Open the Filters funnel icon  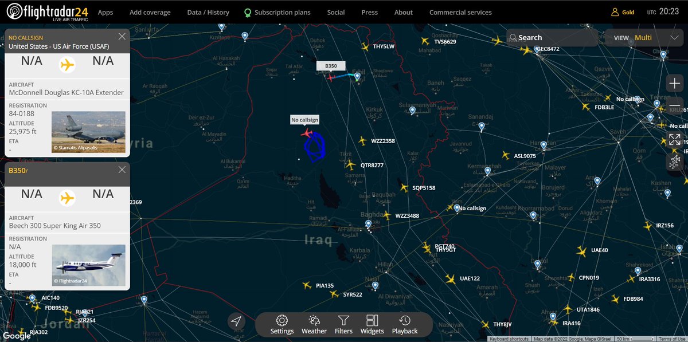[x=343, y=324]
